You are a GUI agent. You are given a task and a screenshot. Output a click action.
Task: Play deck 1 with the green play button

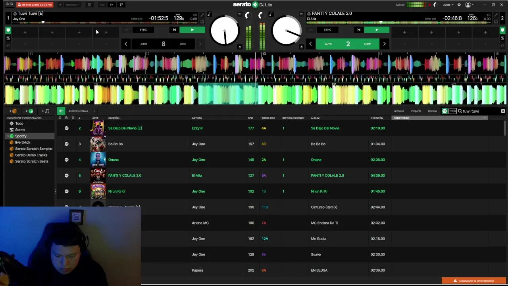click(x=192, y=30)
